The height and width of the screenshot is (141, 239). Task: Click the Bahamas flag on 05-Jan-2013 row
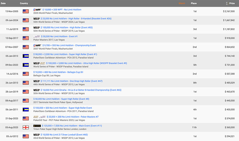point(26,56)
